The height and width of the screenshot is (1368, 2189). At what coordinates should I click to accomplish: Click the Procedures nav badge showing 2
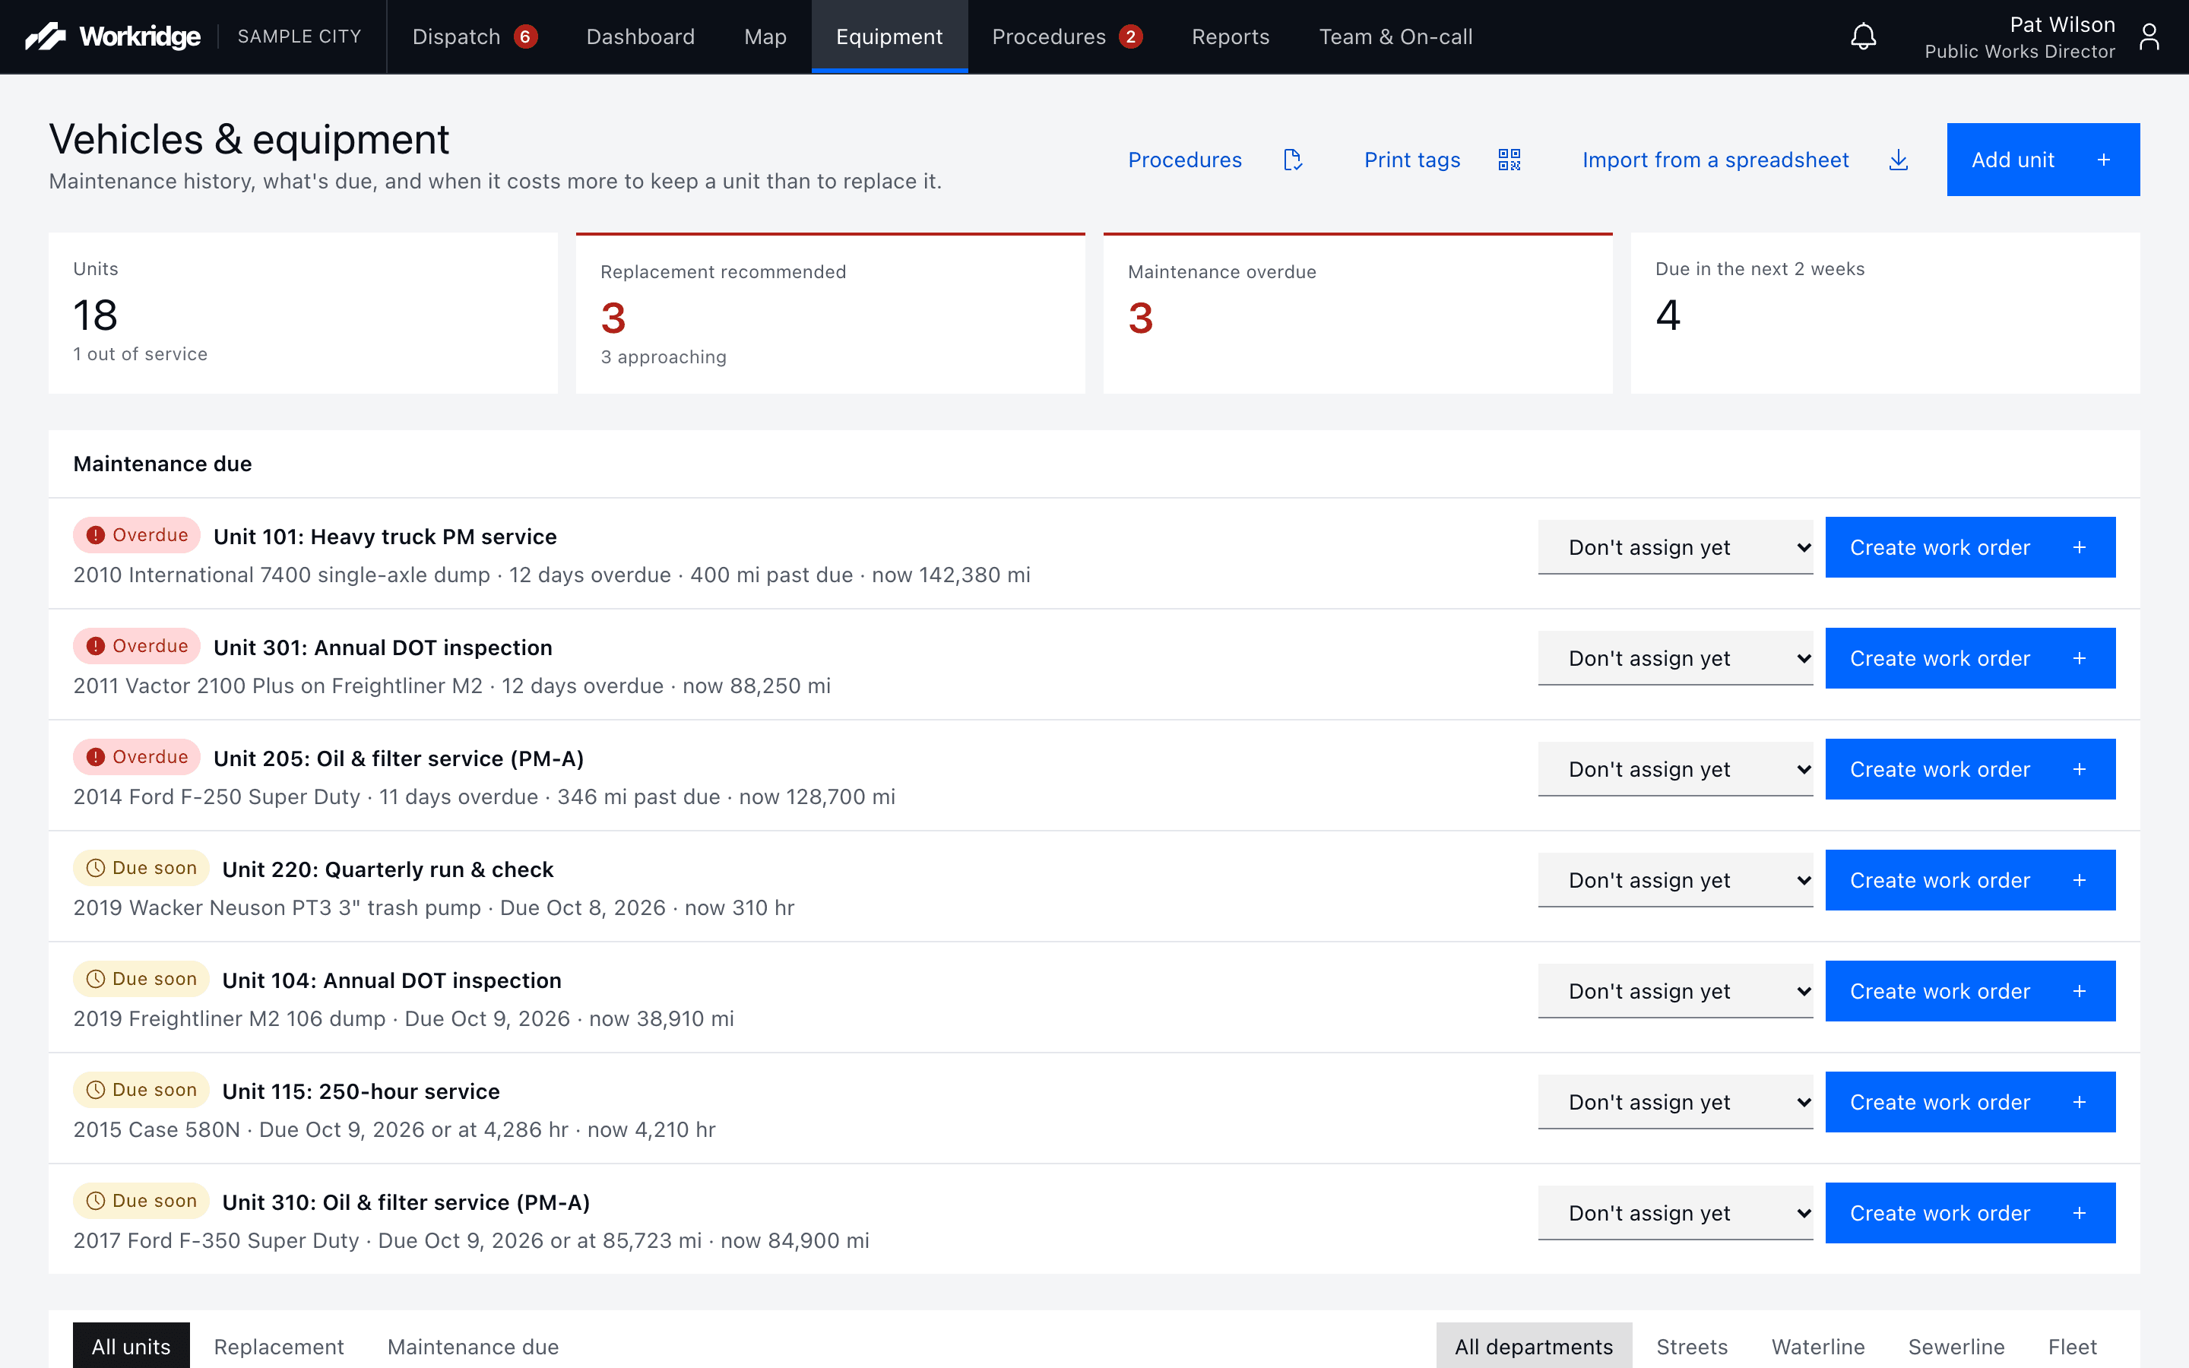[x=1129, y=37]
